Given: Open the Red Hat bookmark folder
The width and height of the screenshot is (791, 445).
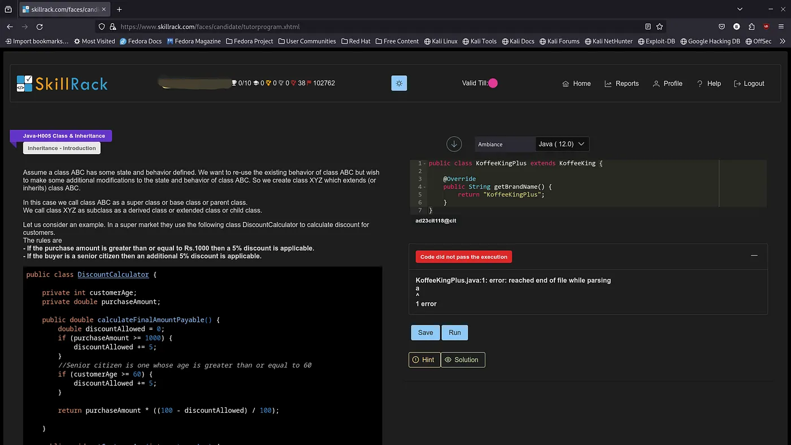Looking at the screenshot, I should (x=355, y=41).
